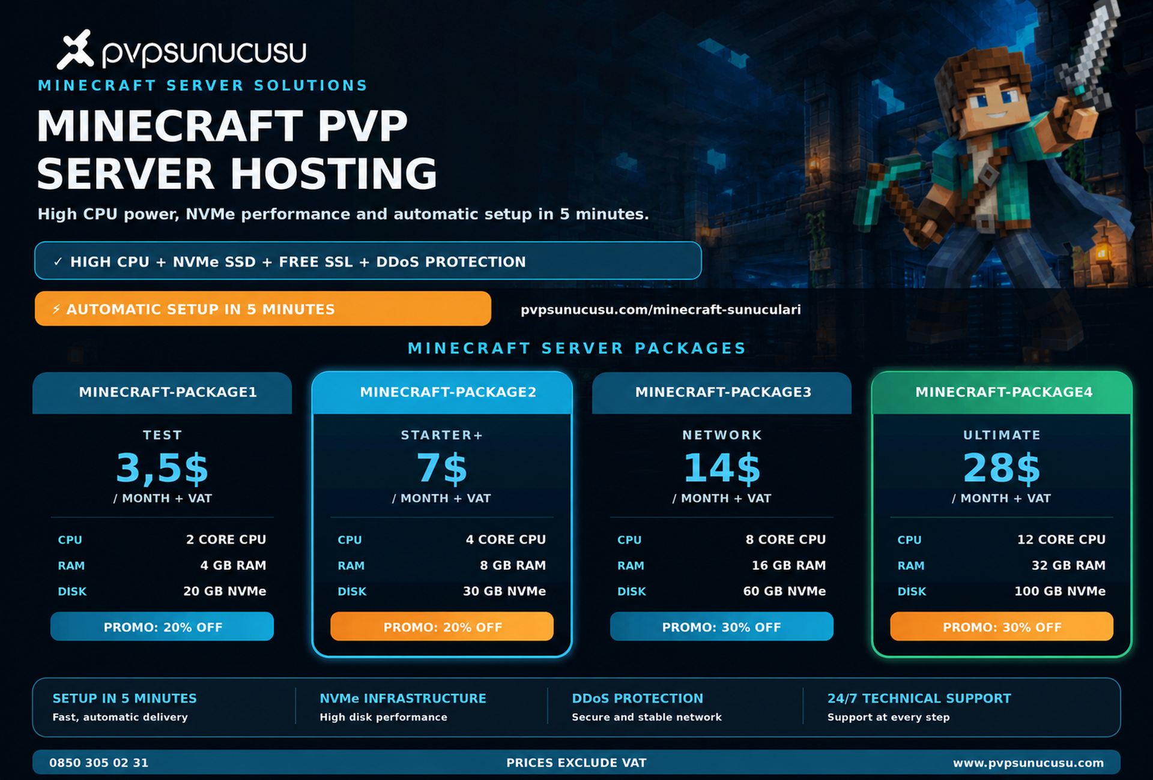Click the High CPU power tagline sentence
Image resolution: width=1153 pixels, height=780 pixels.
point(343,214)
